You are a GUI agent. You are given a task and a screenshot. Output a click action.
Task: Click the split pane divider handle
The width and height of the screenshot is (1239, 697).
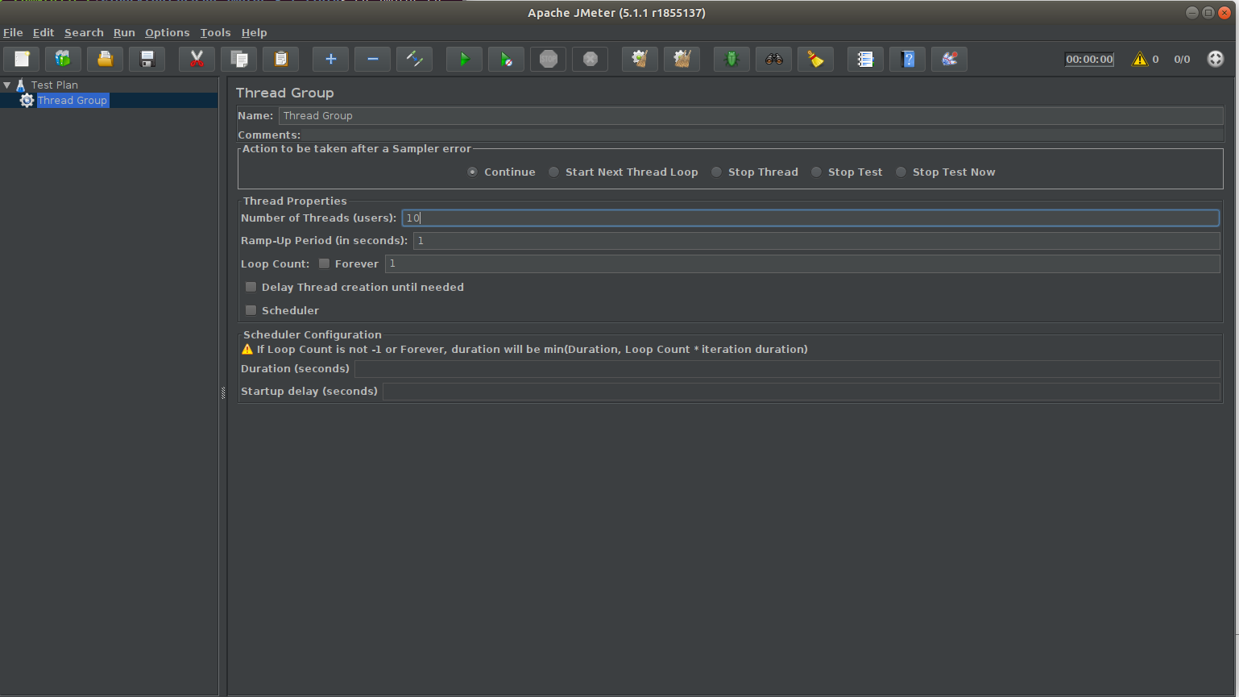(x=223, y=392)
